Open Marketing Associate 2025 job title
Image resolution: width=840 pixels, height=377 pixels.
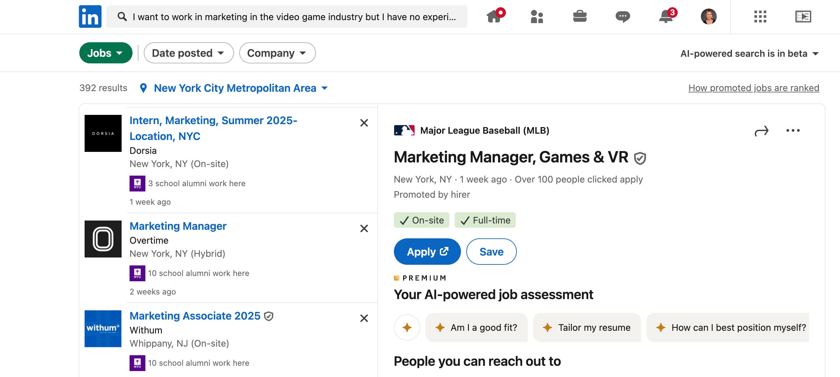(x=195, y=316)
